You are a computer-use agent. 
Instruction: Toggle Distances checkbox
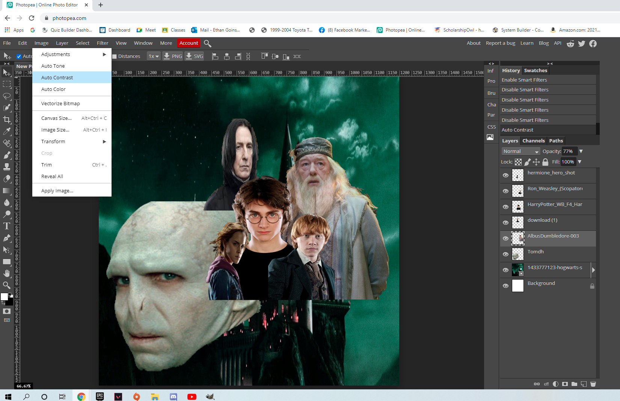115,56
